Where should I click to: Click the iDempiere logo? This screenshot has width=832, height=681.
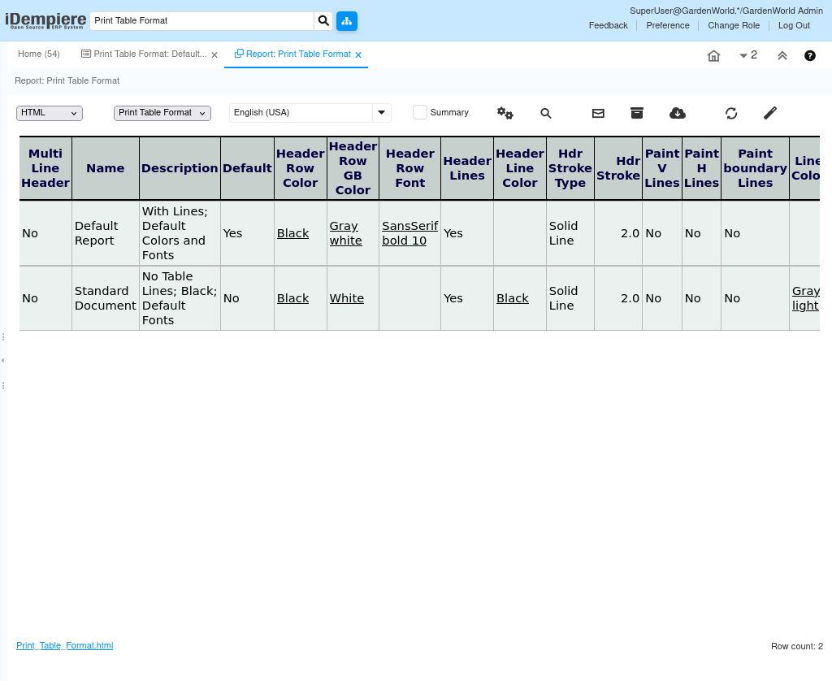pyautogui.click(x=45, y=20)
